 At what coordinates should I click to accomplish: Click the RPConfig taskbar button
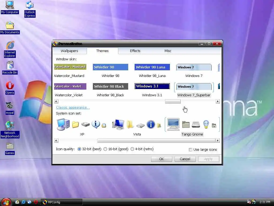click(x=62, y=202)
